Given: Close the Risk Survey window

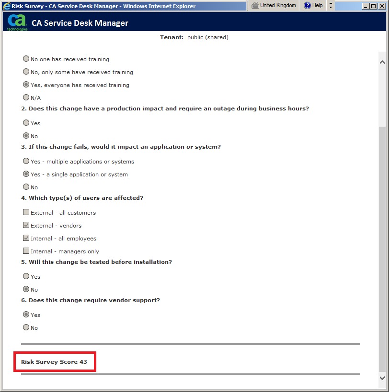Looking at the screenshot, I should coord(382,6).
